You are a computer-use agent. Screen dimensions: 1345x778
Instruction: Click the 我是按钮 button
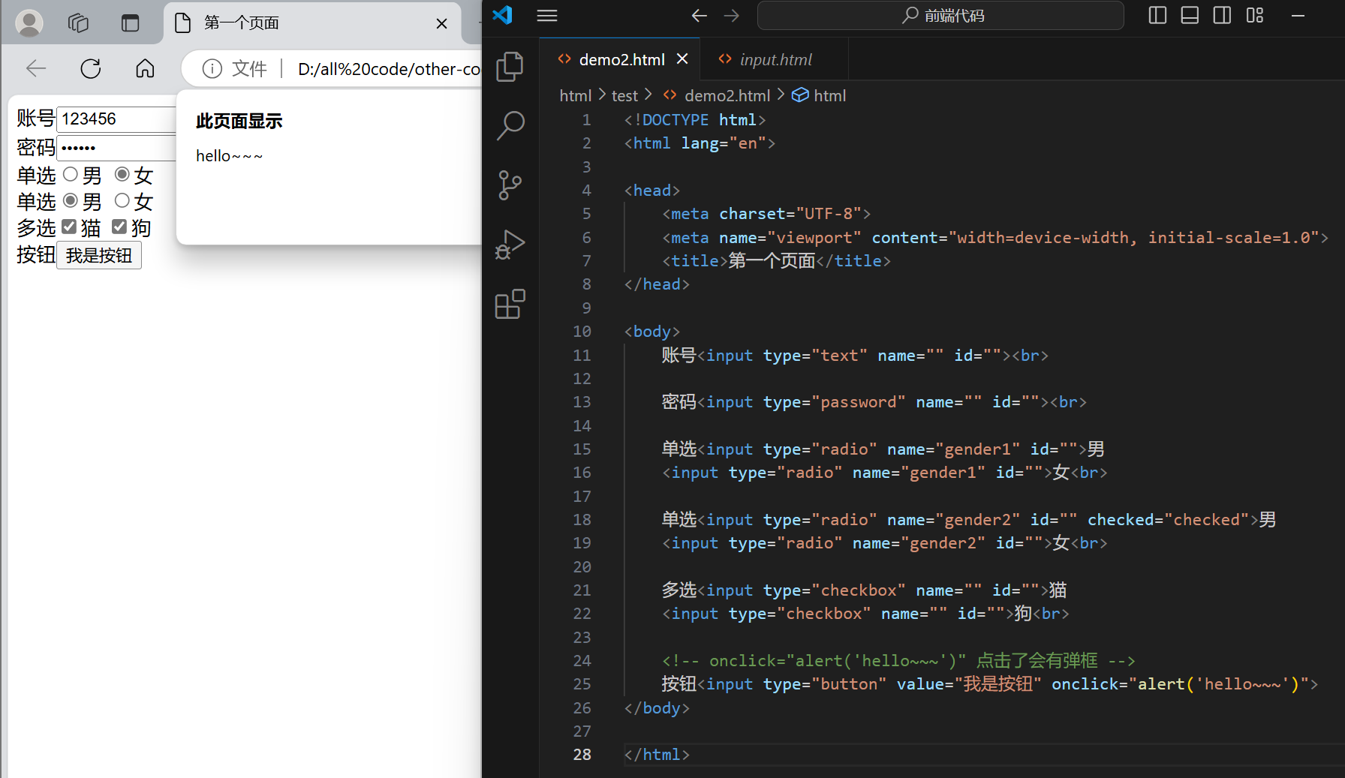click(x=99, y=256)
